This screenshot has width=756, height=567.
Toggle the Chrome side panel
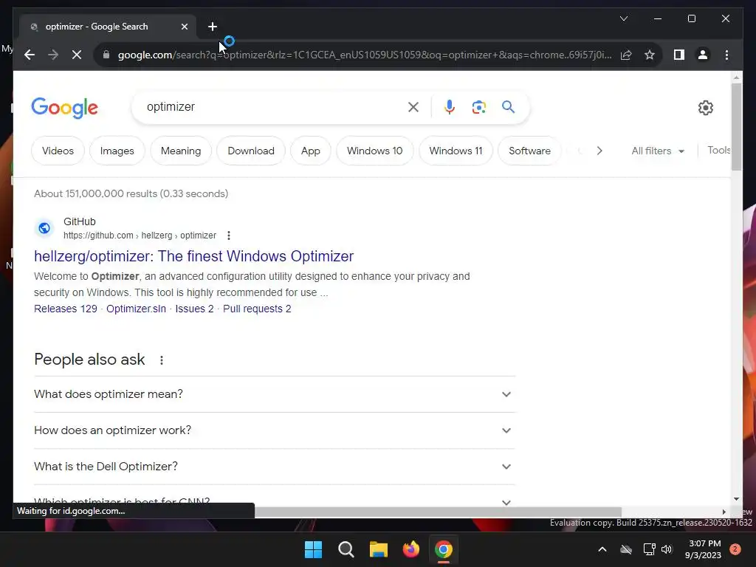pyautogui.click(x=679, y=55)
